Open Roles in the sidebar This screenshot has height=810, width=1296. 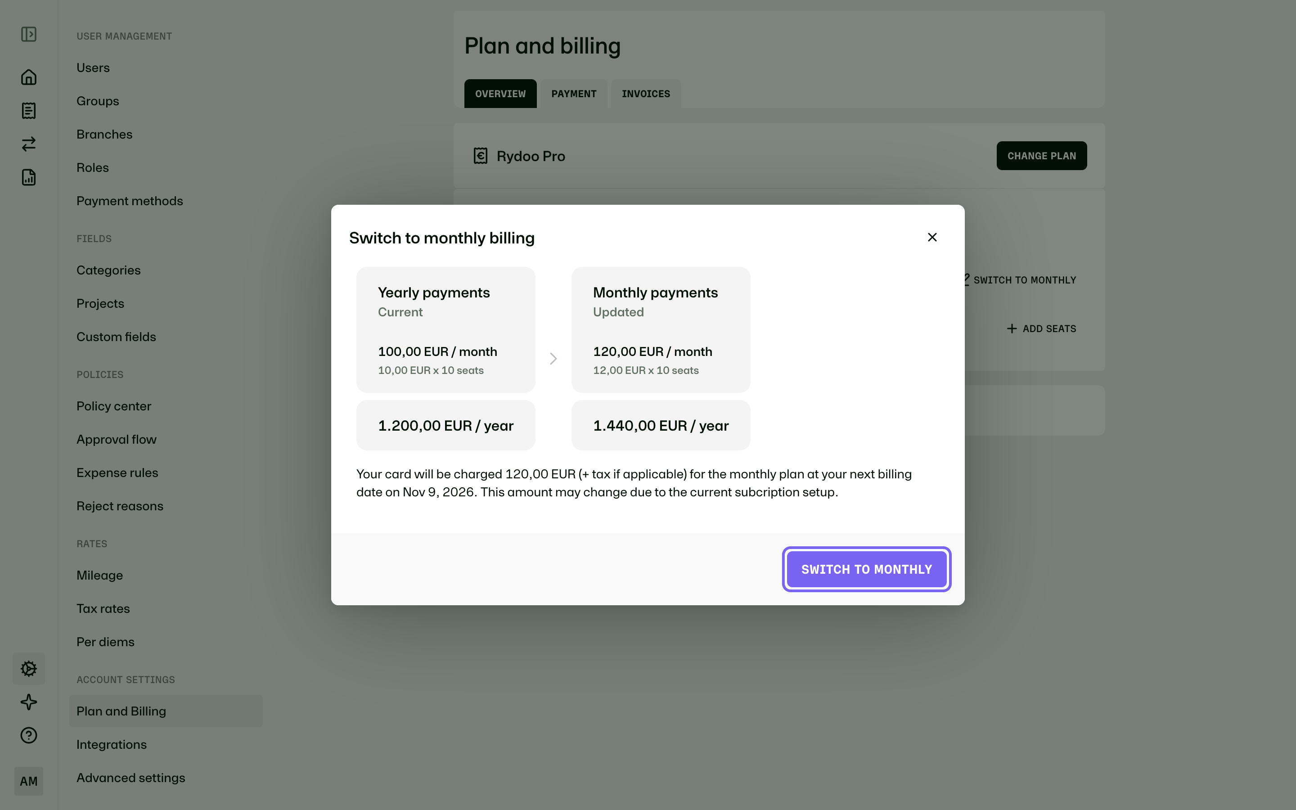coord(93,167)
